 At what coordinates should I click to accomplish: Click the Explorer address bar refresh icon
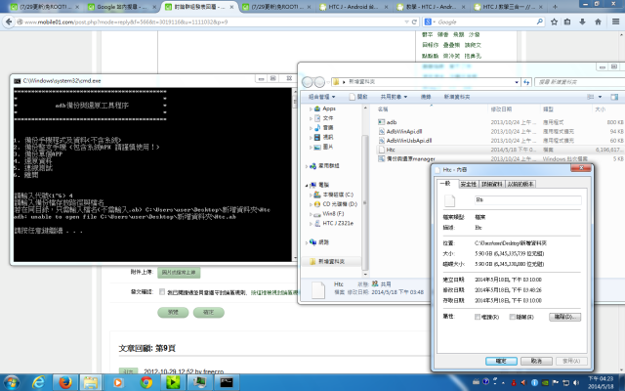click(x=526, y=82)
